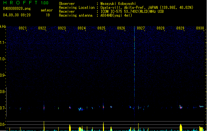Click the meteor echo below 0925
This screenshot has width=207, height=131.
click(x=103, y=106)
